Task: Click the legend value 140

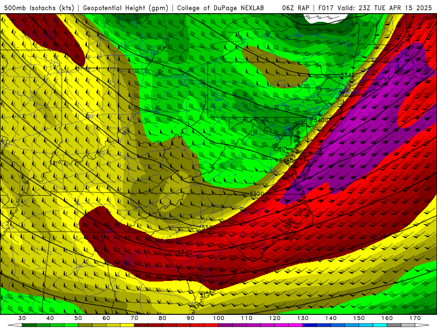Action: tap(331, 318)
